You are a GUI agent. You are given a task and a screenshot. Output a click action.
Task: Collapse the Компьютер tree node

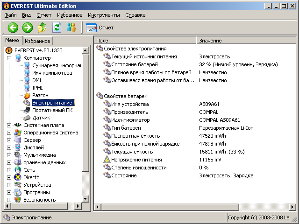(9, 58)
